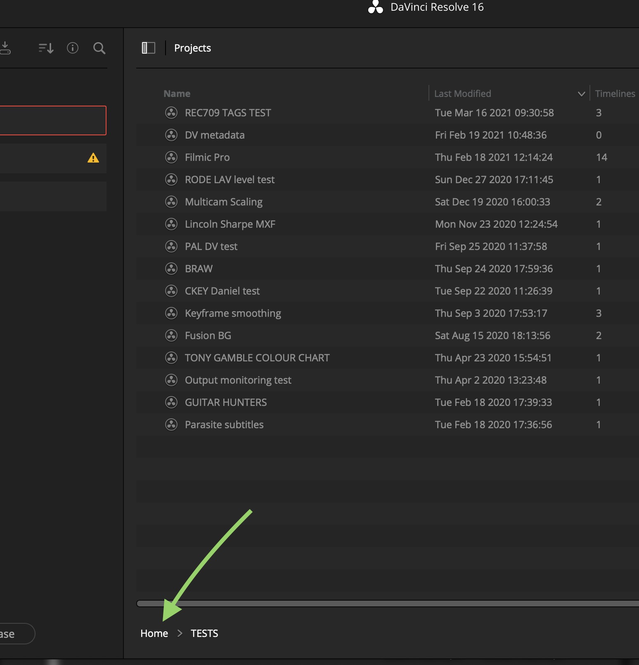
Task: Select the Parasite subtitles project name
Action: [x=224, y=424]
